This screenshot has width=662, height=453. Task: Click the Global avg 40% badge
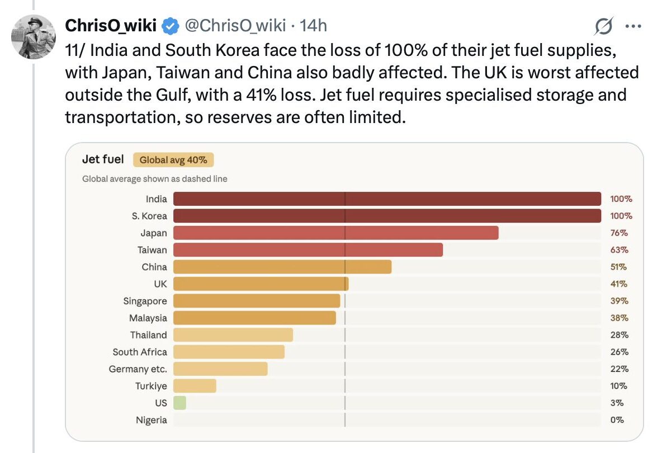173,160
